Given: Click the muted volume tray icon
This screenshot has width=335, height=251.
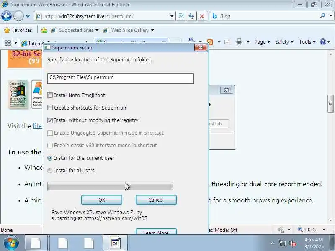Looking at the screenshot, I should coord(292,243).
